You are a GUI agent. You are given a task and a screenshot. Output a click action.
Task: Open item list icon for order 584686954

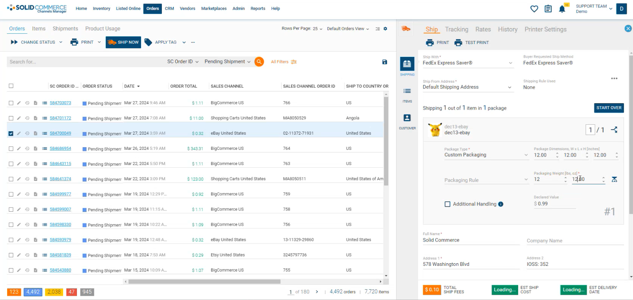point(44,148)
